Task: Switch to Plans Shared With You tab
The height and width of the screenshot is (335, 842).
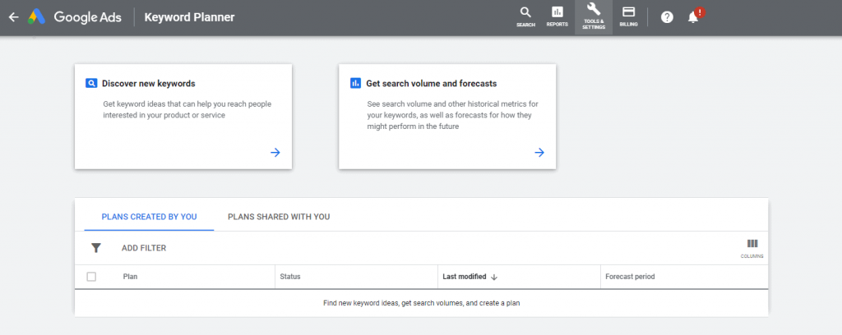Action: pyautogui.click(x=279, y=217)
